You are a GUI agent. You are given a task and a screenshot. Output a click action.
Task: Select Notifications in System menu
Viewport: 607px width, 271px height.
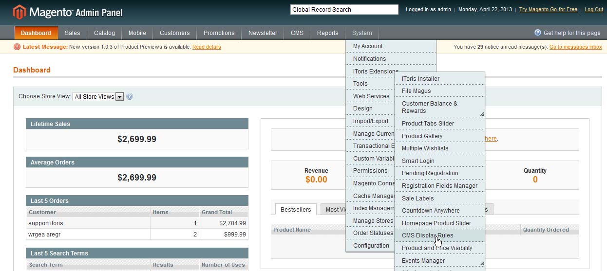click(391, 59)
